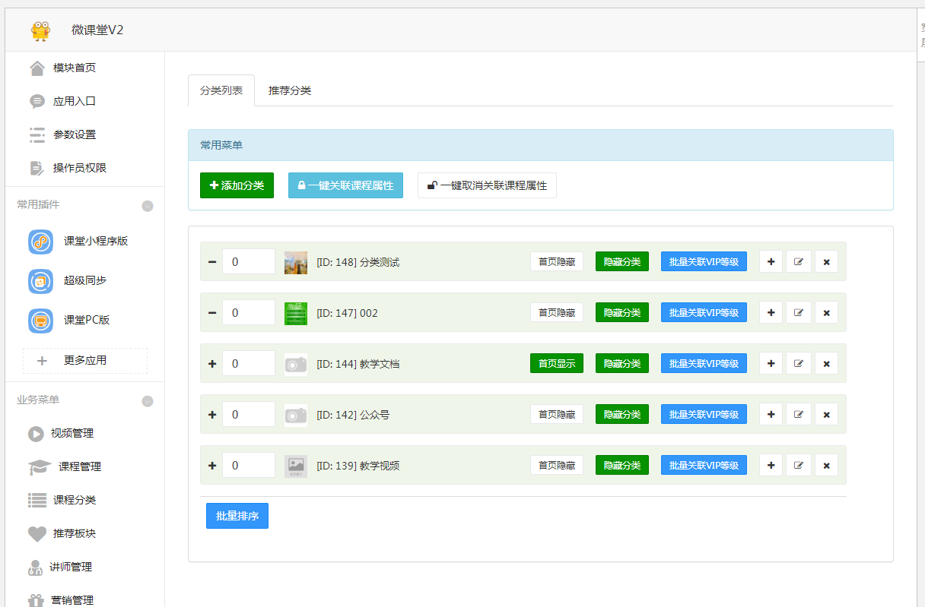Delete category 教学视频 with the x icon
This screenshot has height=607, width=925.
[x=826, y=465]
